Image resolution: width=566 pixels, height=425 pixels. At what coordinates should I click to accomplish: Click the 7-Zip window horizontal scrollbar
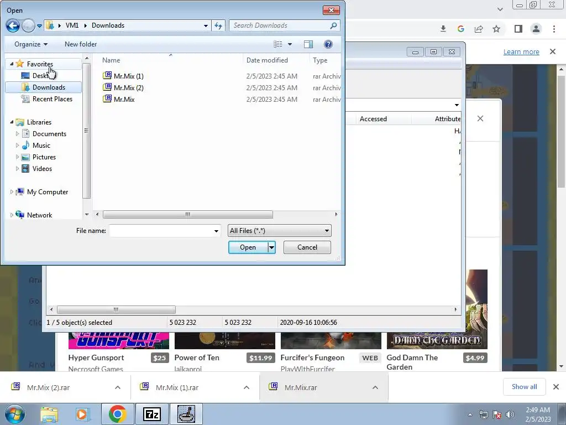pyautogui.click(x=116, y=310)
